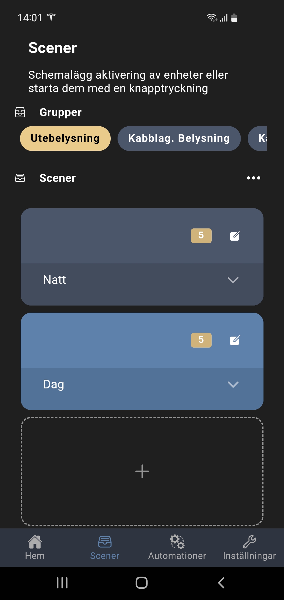Image resolution: width=284 pixels, height=600 pixels.
Task: Switch to the Scener bottom tab
Action: point(105,547)
